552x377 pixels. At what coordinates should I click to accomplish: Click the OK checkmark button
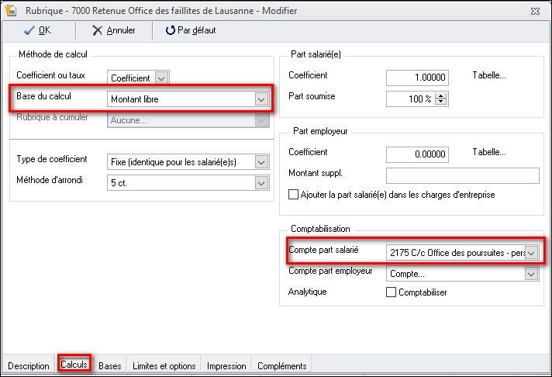pyautogui.click(x=37, y=30)
